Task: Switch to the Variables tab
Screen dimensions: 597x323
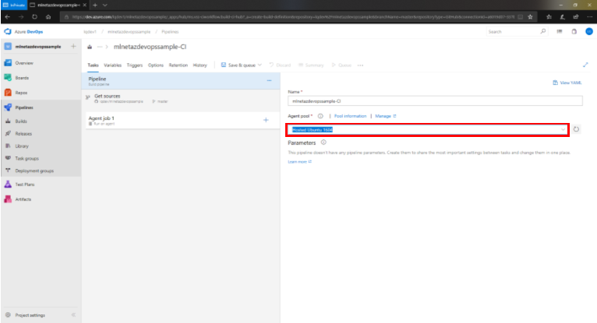Action: [112, 65]
